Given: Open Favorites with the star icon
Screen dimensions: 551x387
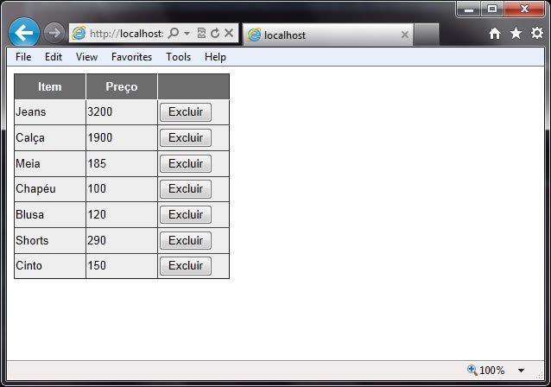Looking at the screenshot, I should pos(516,33).
